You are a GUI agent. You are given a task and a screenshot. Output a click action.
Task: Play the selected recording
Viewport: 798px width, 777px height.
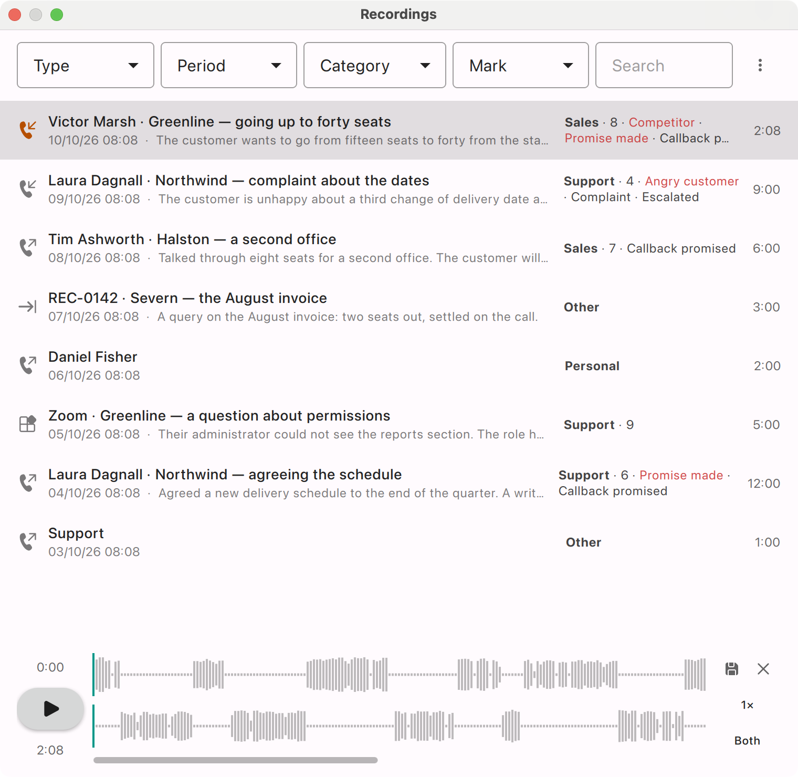click(50, 709)
